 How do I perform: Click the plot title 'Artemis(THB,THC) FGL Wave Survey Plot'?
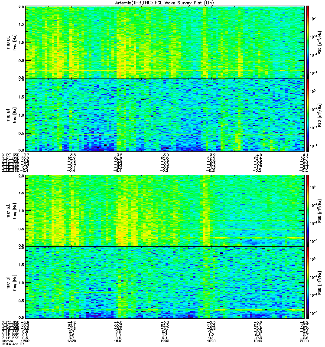165,3
